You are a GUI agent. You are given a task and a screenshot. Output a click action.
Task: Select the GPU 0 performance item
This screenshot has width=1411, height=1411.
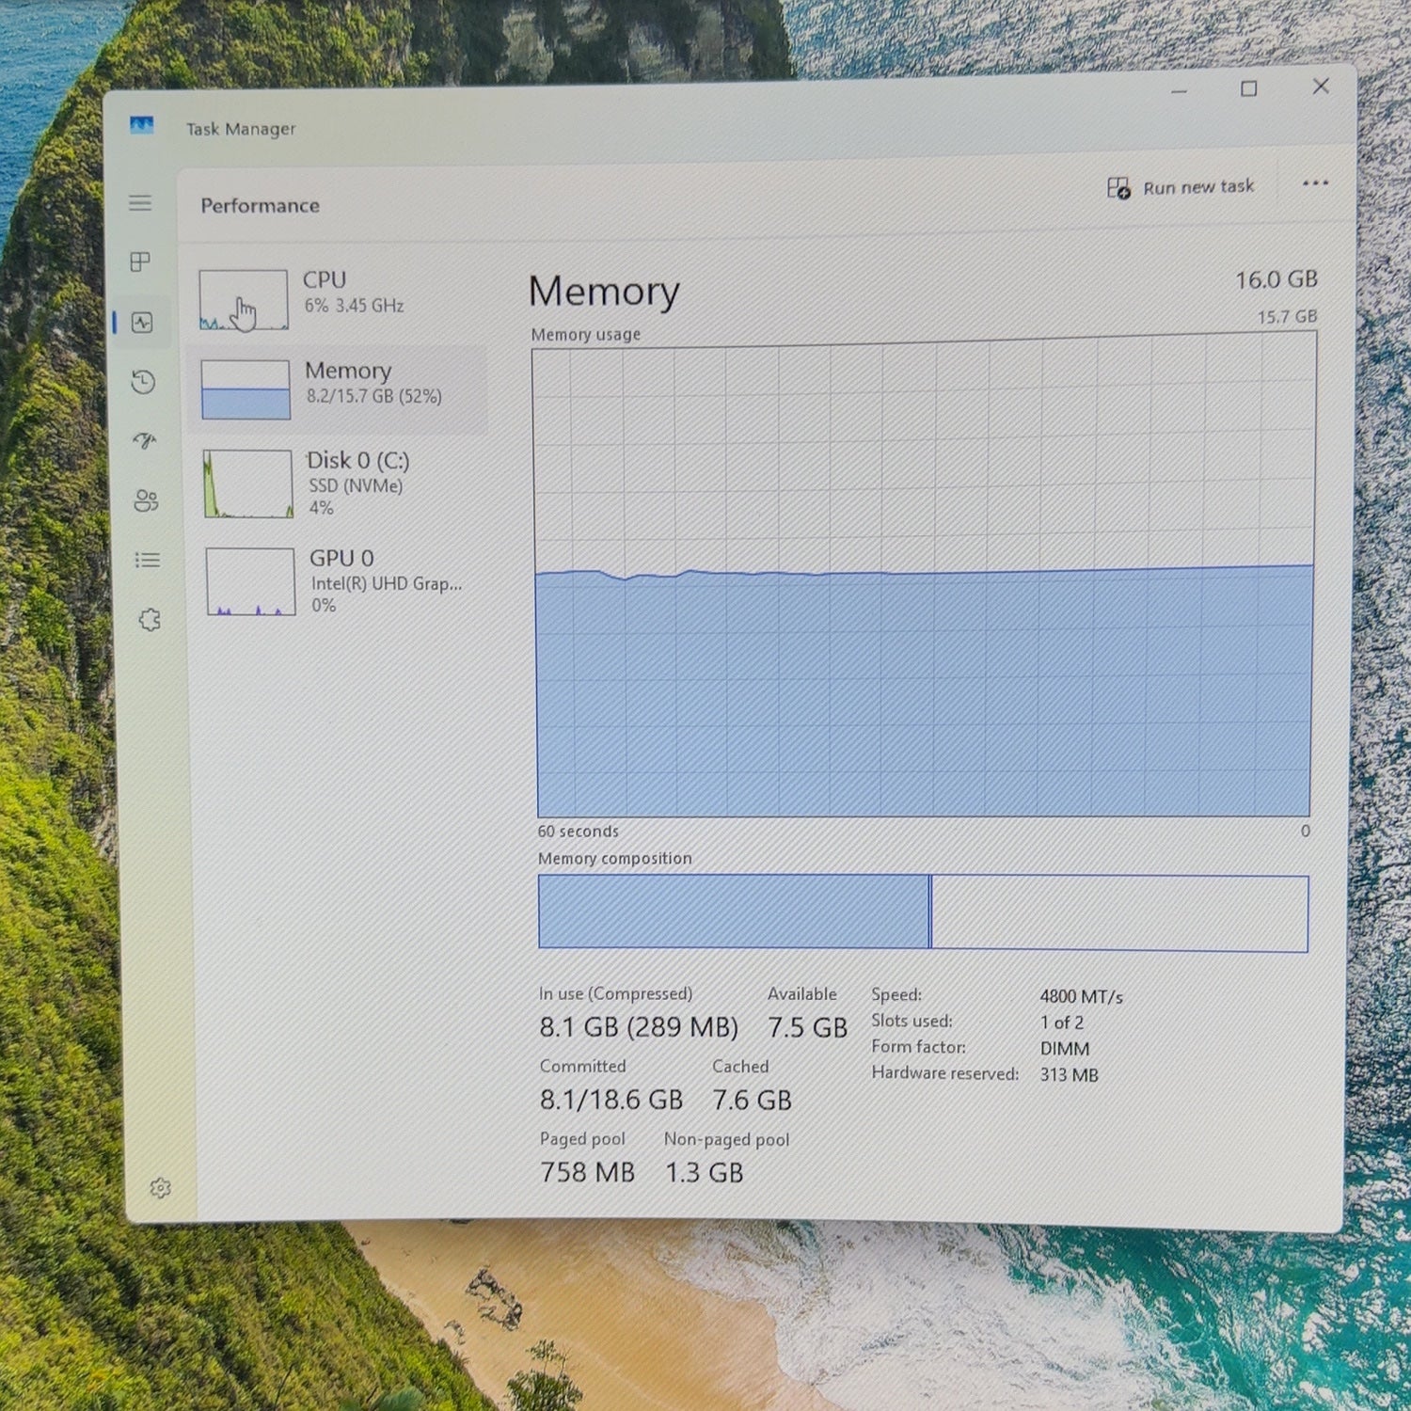pos(341,580)
